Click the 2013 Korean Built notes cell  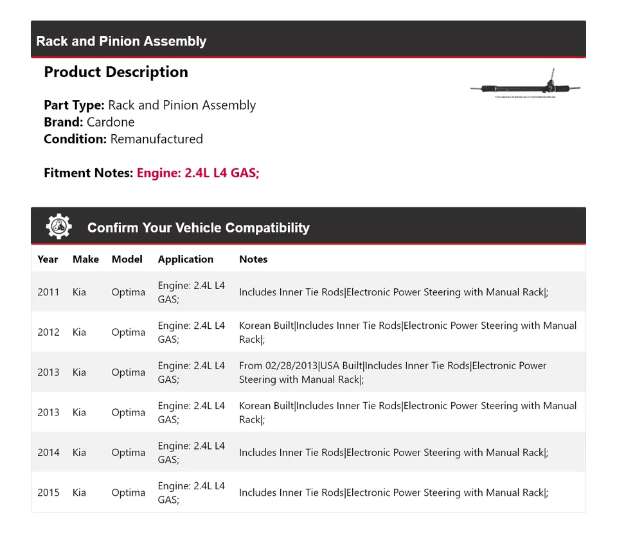point(407,412)
